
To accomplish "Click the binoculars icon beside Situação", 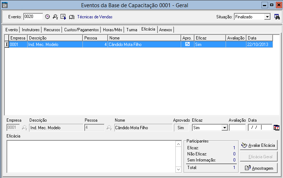I will (x=277, y=17).
